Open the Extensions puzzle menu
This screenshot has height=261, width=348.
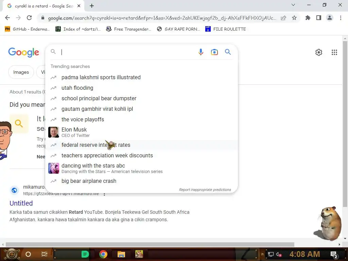coord(308,18)
